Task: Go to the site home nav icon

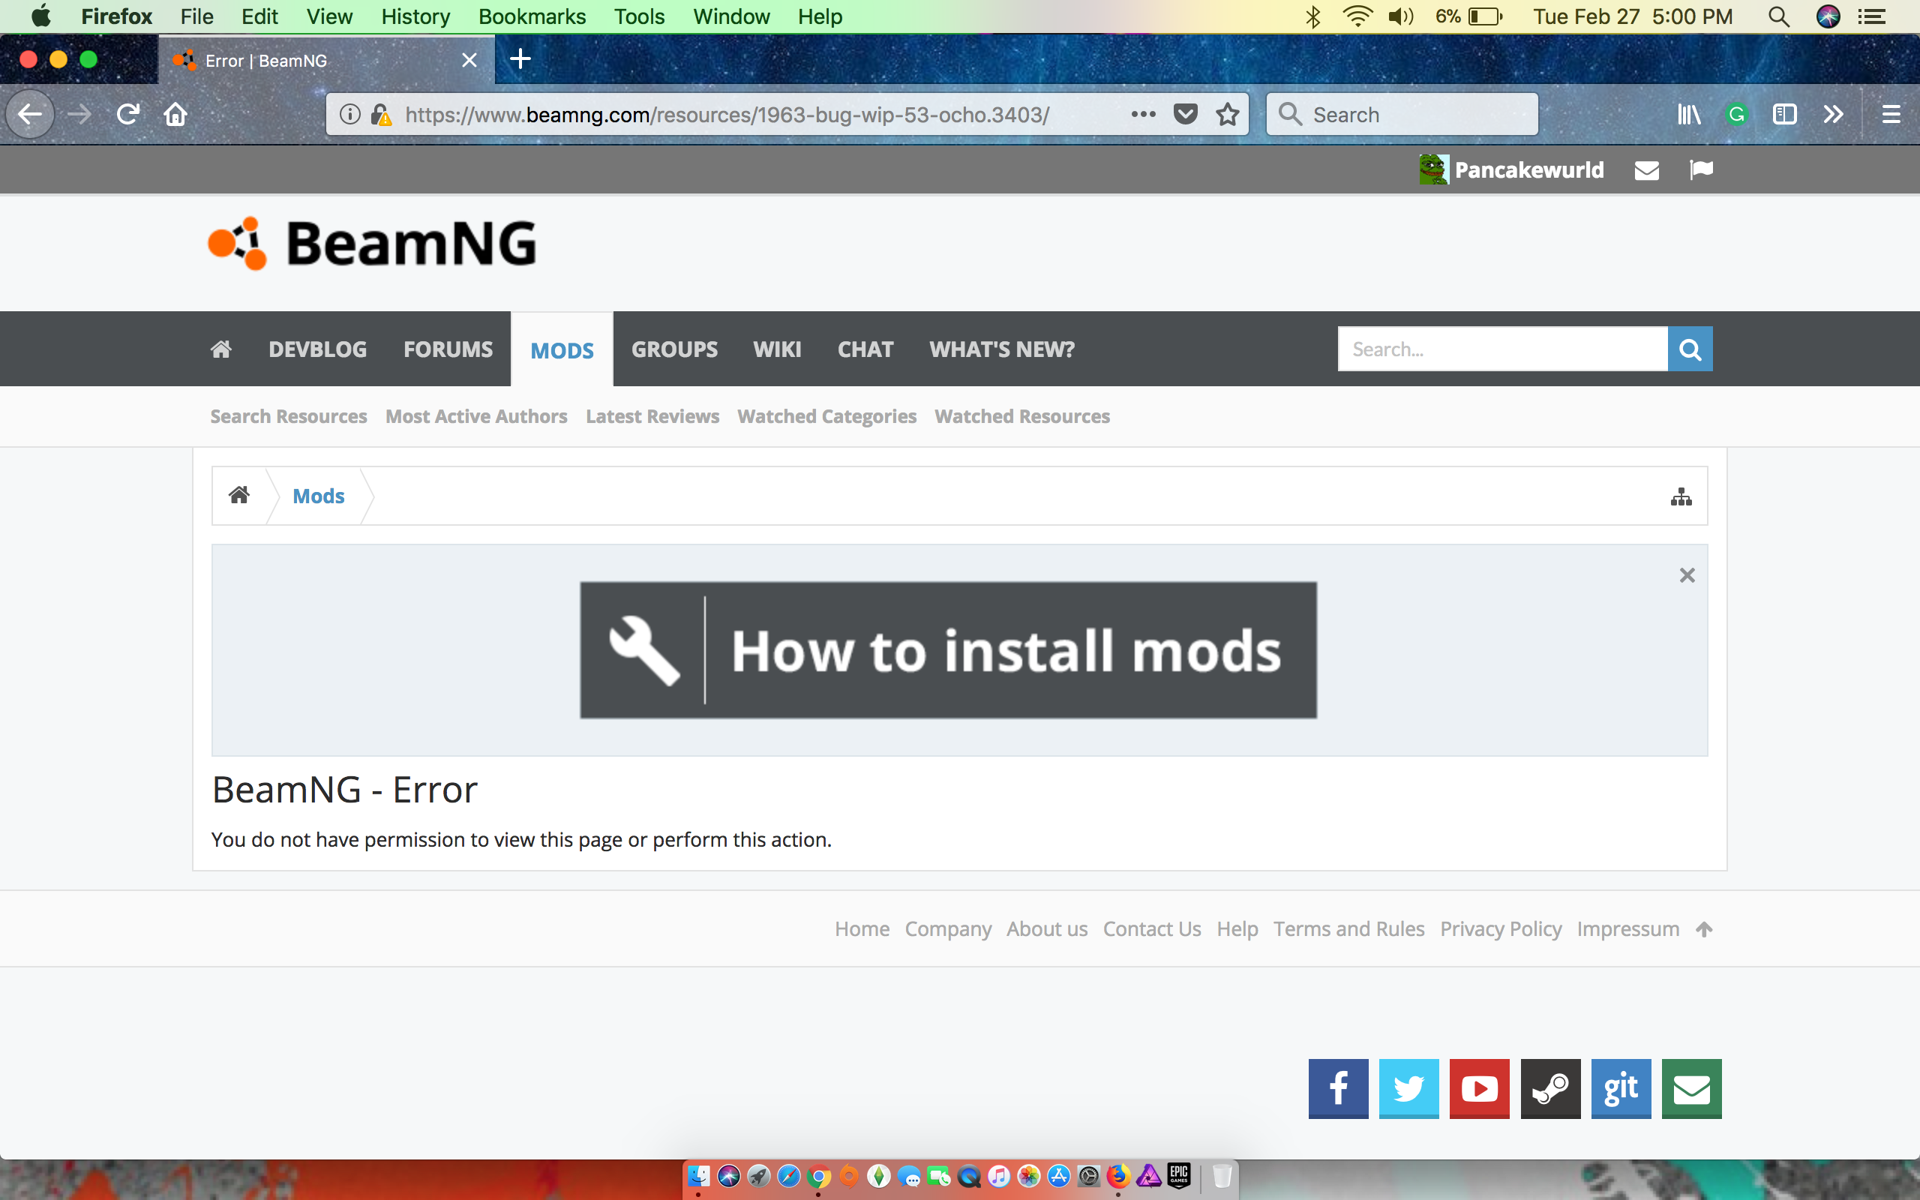Action: coord(221,349)
